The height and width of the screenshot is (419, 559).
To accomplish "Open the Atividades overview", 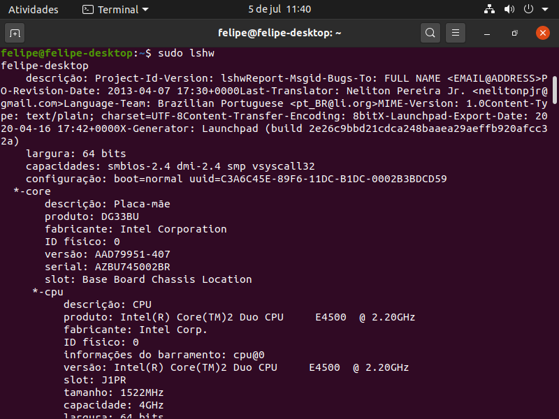I will (33, 10).
